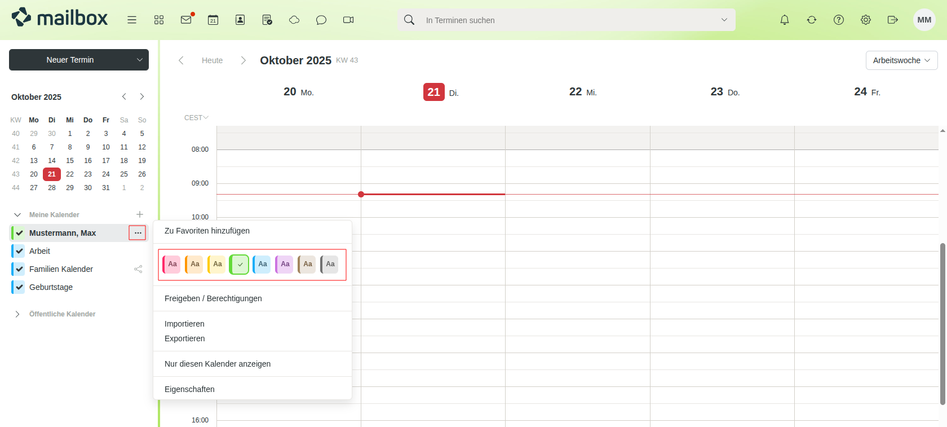Click the refresh sync icon

812,20
